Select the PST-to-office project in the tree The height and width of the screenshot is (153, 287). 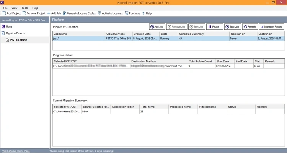tap(18, 40)
